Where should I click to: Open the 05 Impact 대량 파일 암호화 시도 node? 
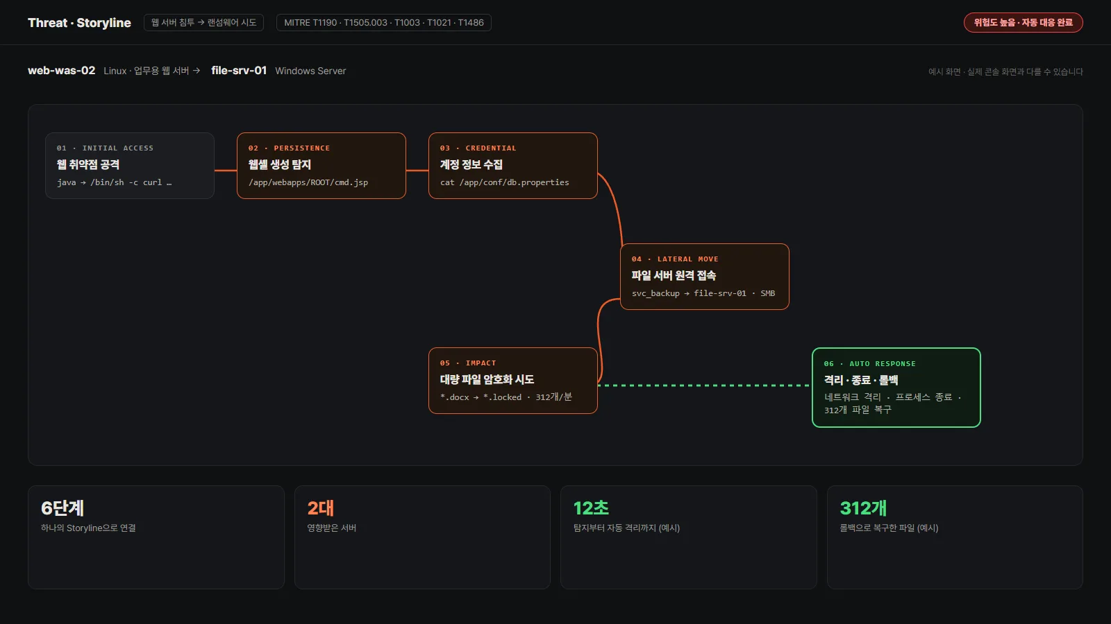pos(513,381)
